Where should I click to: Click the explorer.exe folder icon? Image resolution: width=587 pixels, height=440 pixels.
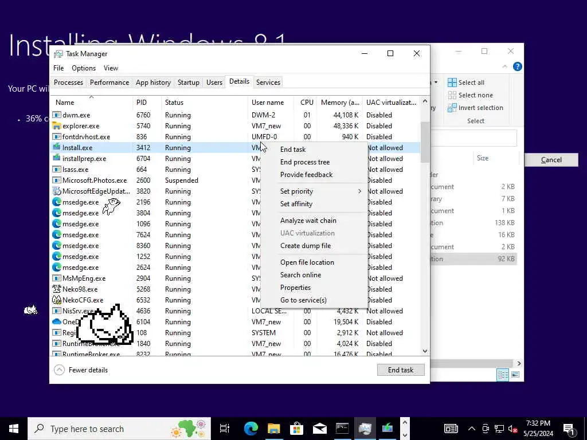tap(57, 125)
